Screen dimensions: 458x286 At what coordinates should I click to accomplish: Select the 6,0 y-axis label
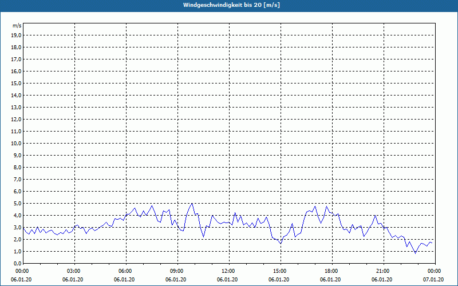[x=18, y=192]
